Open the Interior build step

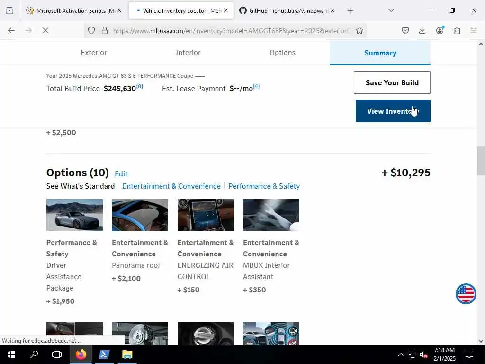point(188,53)
